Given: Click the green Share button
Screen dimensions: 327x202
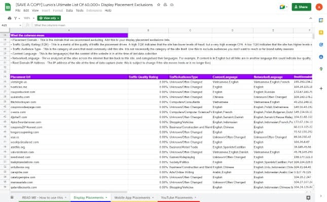Looking at the screenshot, I should coord(301,7).
